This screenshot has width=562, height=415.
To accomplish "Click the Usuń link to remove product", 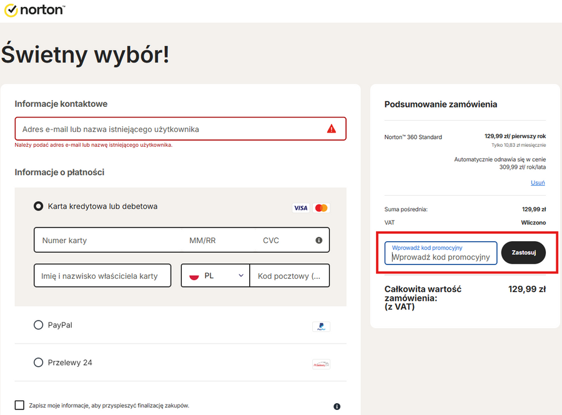I will (x=538, y=182).
